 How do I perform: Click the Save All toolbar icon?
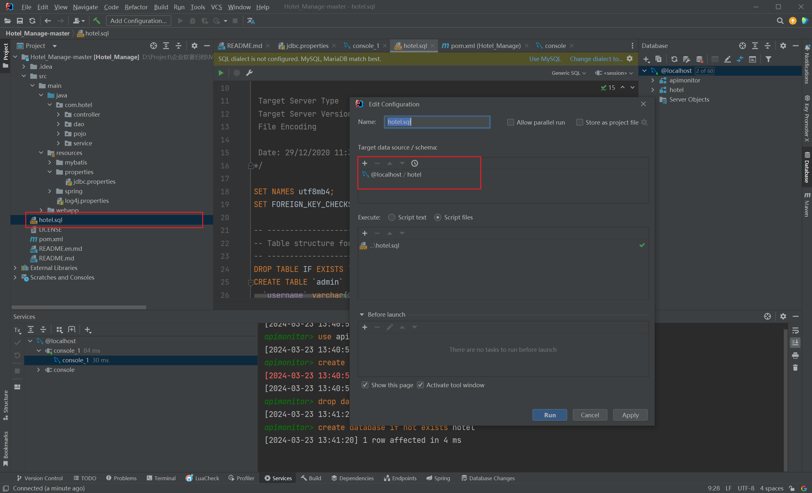click(20, 21)
